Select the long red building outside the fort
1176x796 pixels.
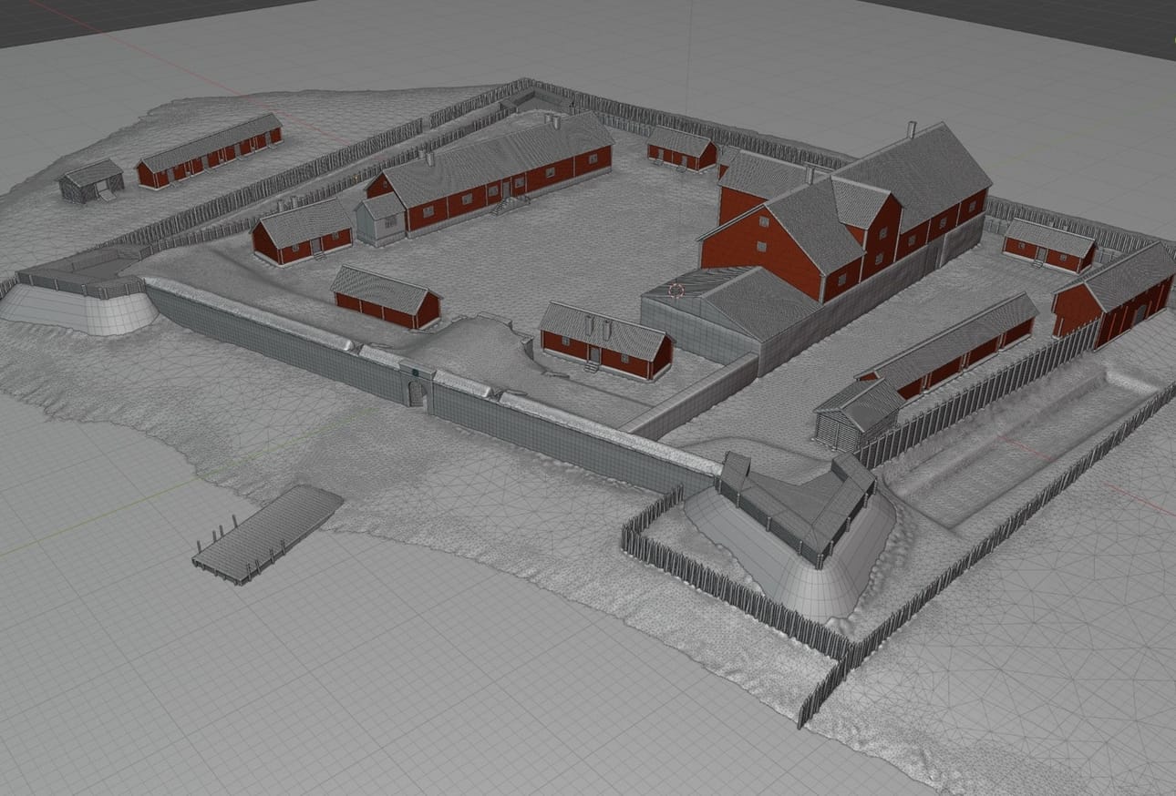point(210,151)
